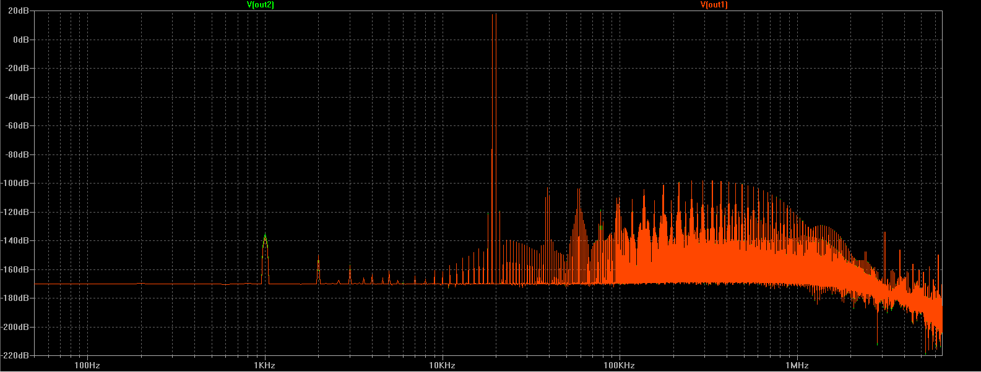
Task: Click the 10KHz frequency label
Action: point(443,366)
